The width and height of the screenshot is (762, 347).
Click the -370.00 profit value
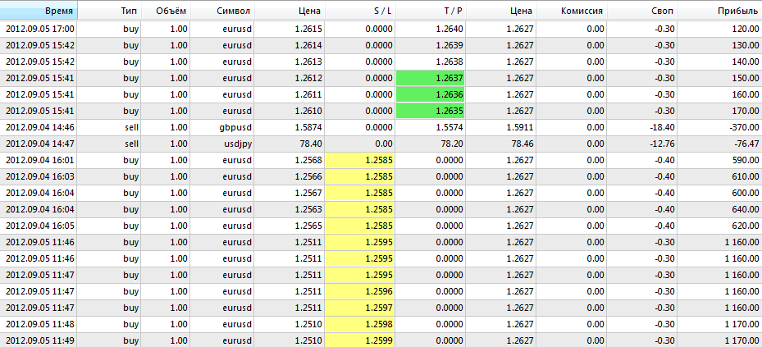[745, 128]
